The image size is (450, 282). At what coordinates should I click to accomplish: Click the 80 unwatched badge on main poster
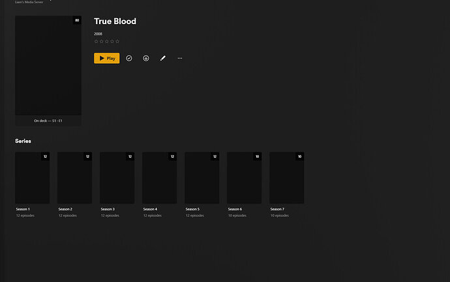click(x=77, y=20)
